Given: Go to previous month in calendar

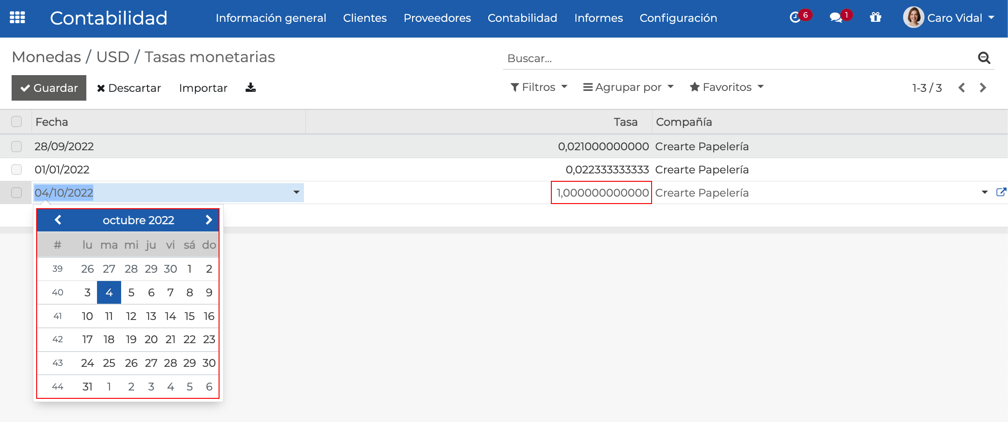Looking at the screenshot, I should point(58,220).
